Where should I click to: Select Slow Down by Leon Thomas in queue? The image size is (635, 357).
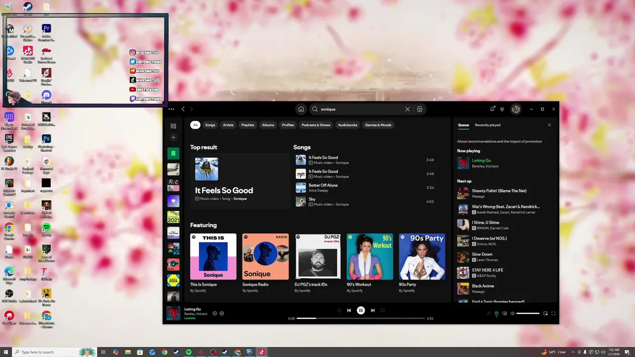505,257
